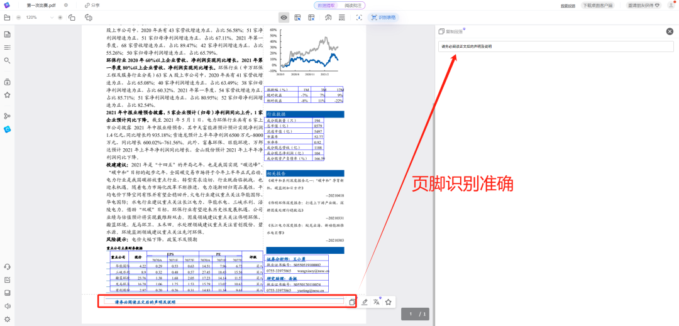Click the 投建建议 paragraph heading

point(118,165)
